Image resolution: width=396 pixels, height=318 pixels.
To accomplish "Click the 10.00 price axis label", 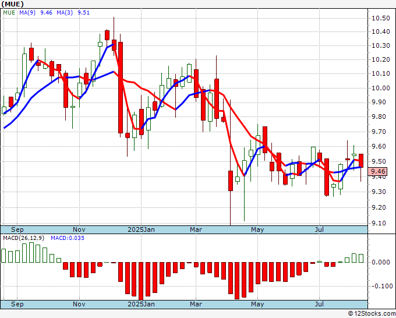I will click(381, 88).
